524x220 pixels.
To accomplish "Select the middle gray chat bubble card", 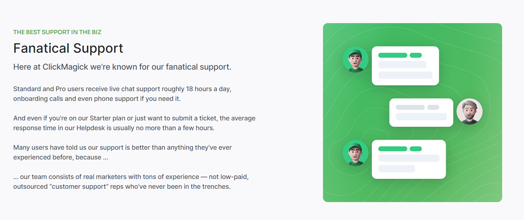I will coord(421,113).
